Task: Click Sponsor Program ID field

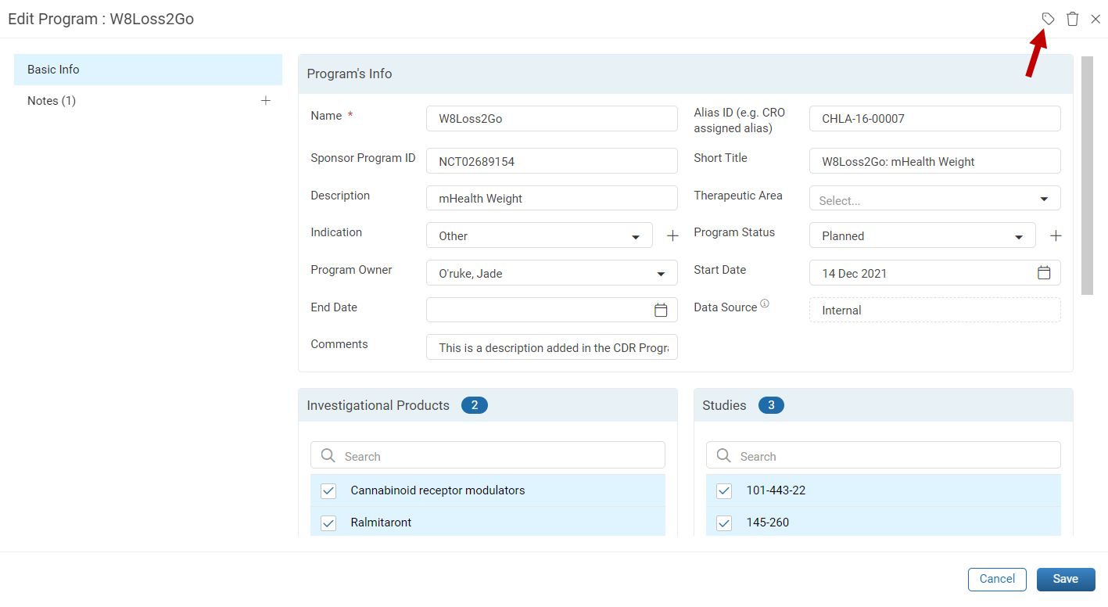Action: click(x=551, y=160)
